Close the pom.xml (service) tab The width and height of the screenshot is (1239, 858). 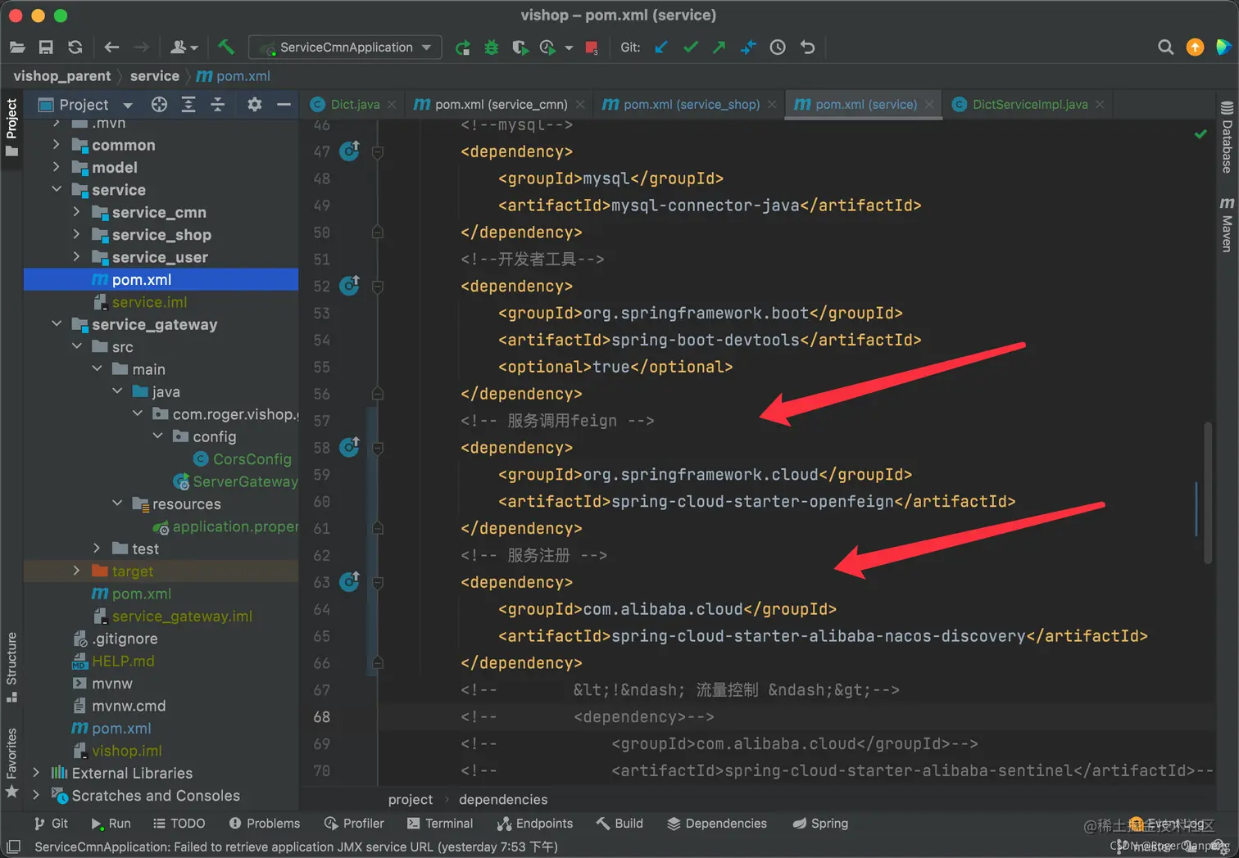(929, 104)
